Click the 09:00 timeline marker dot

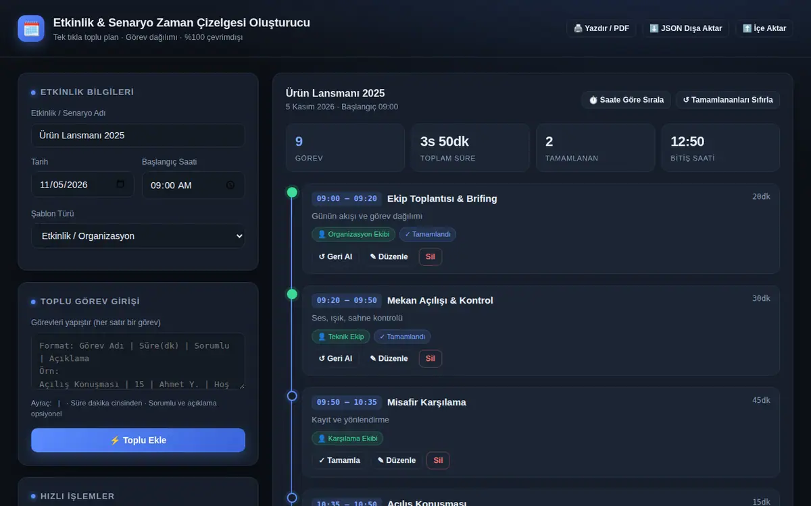292,192
